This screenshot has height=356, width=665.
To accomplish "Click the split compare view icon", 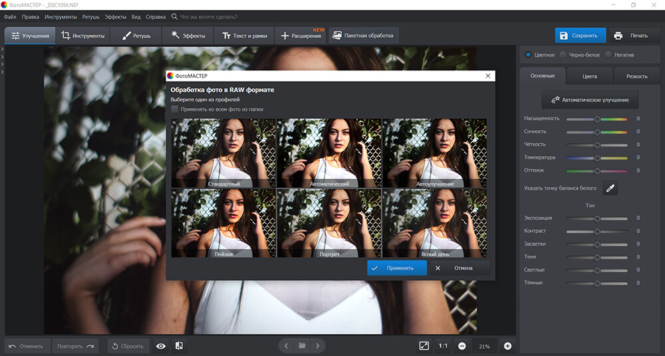I will pyautogui.click(x=179, y=346).
